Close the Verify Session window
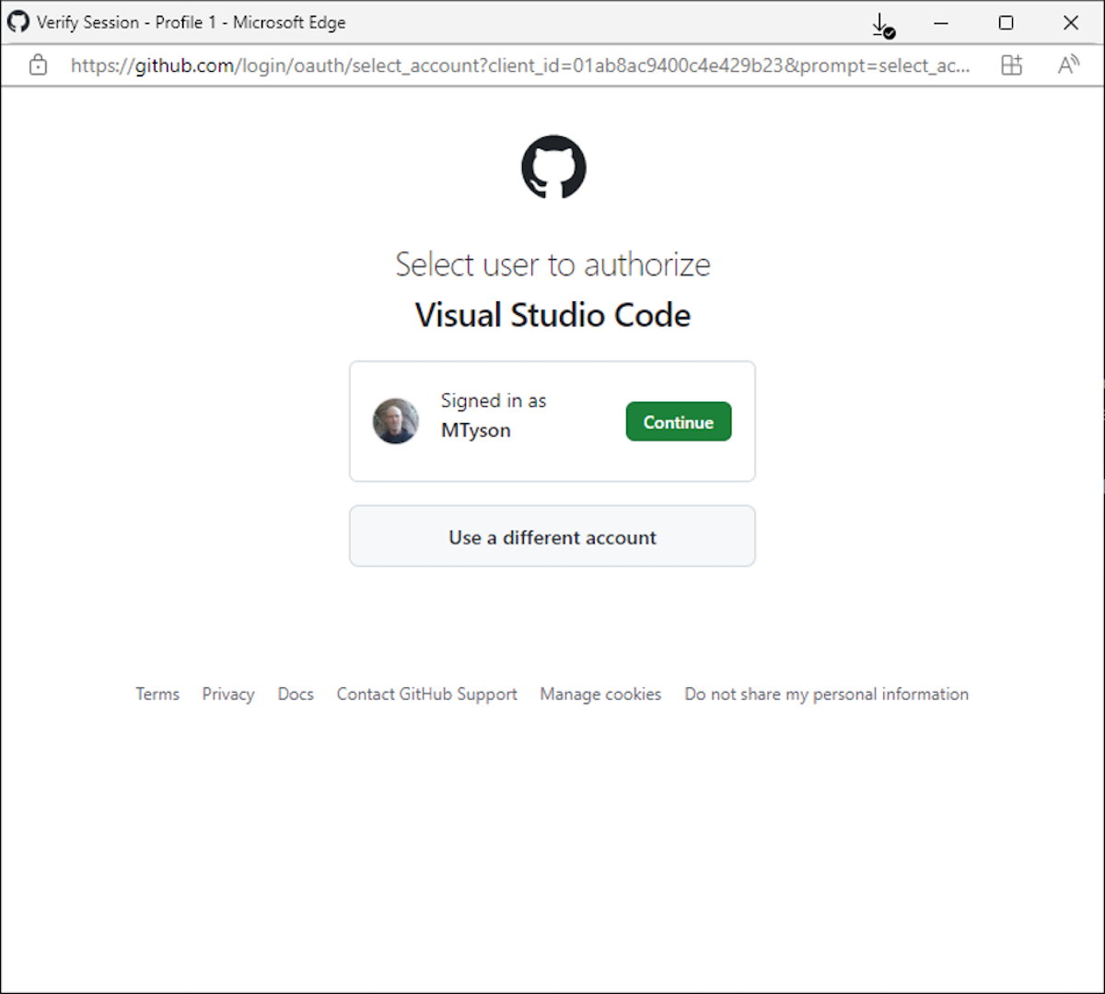Screen dimensions: 1105x994 coord(1071,23)
